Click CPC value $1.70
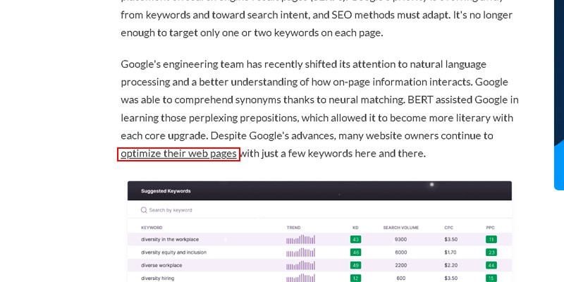The height and width of the screenshot is (282, 564). [x=450, y=252]
